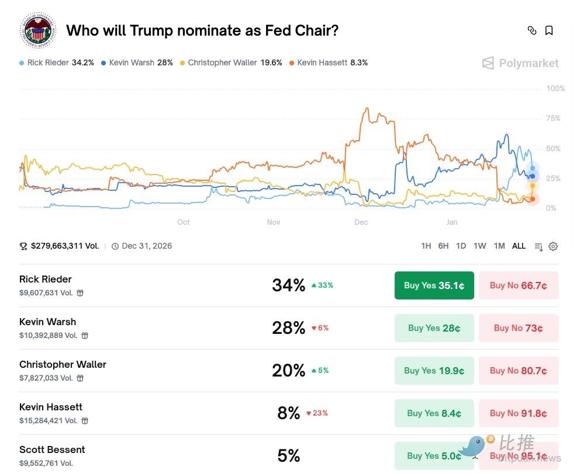Click gift icon beside Kevin Hassett volume
Image resolution: width=573 pixels, height=474 pixels.
tap(85, 421)
